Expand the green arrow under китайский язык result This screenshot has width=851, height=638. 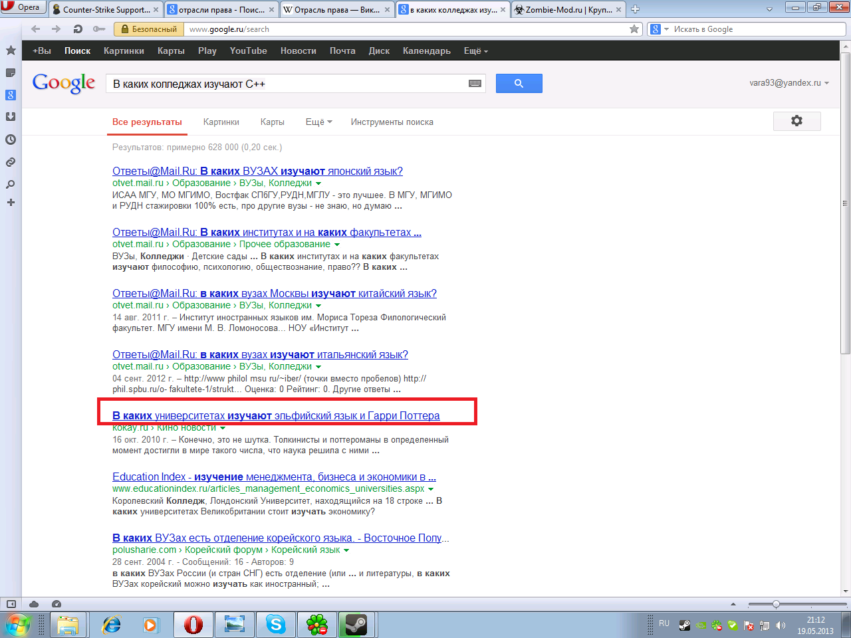[x=318, y=306]
